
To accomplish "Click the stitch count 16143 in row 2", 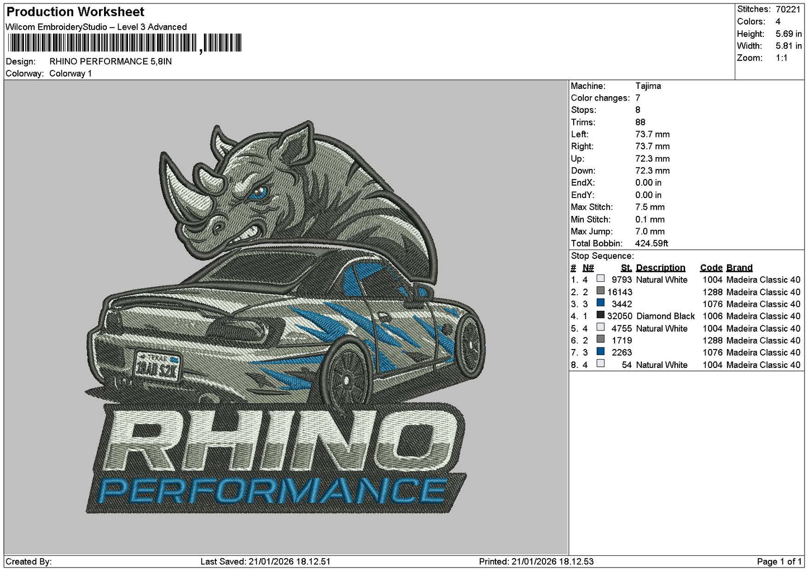I will pos(620,292).
